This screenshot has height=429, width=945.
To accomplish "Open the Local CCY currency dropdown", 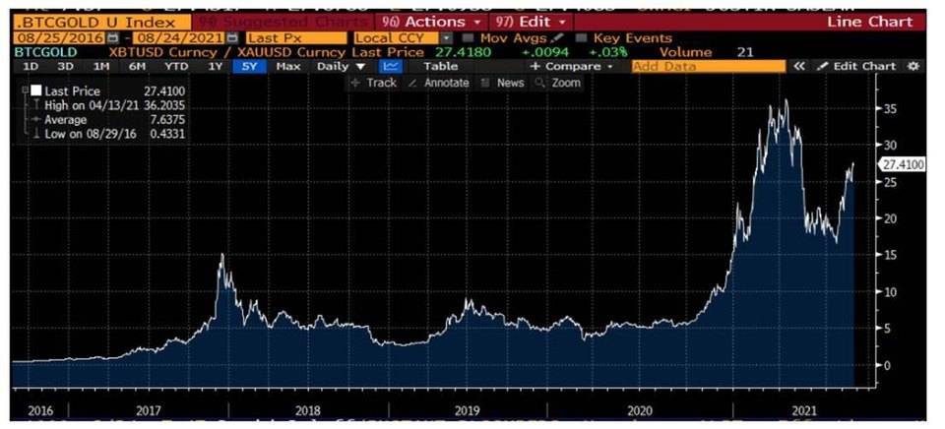I will 445,37.
